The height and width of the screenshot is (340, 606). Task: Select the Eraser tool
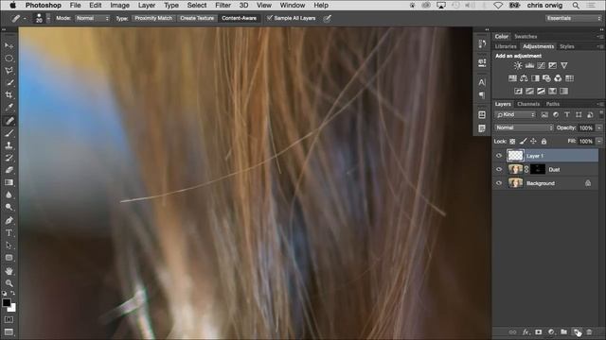coord(9,170)
